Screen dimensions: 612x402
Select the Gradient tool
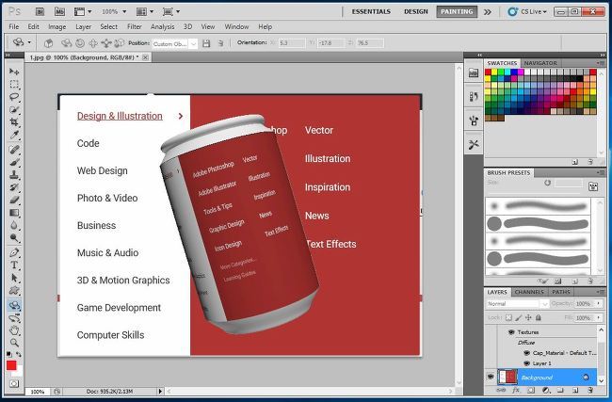14,213
